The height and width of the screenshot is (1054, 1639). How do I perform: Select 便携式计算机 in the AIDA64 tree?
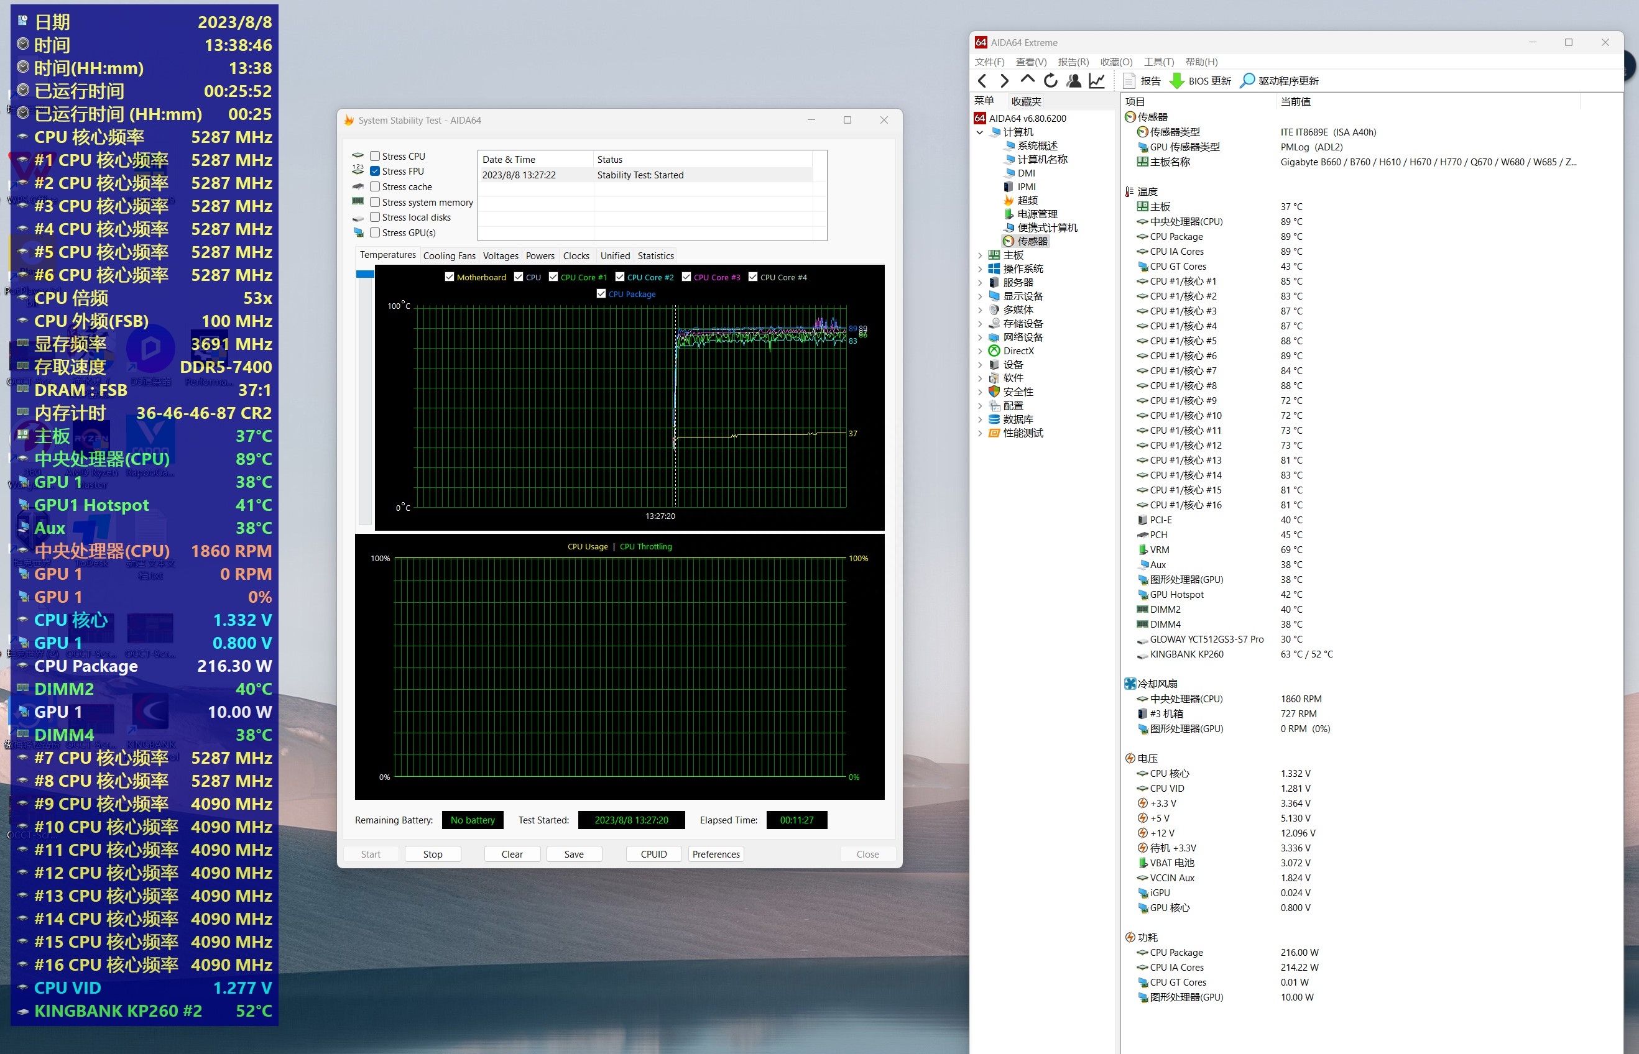[1047, 228]
